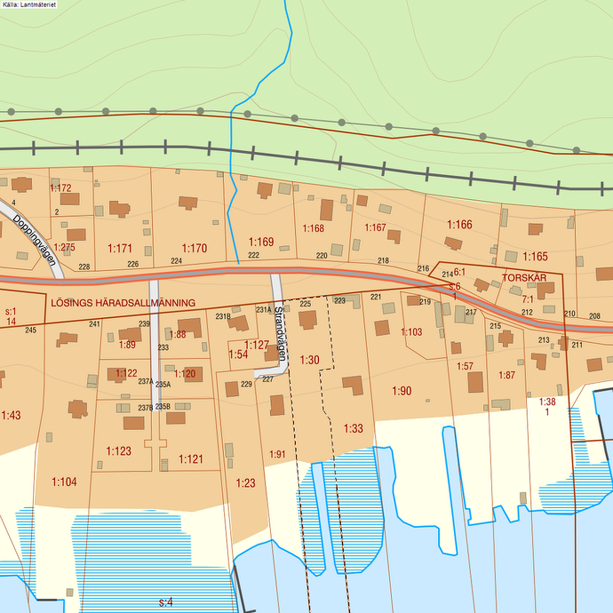Image resolution: width=613 pixels, height=613 pixels.
Task: Click the 's:1' parcel label
Action: click(x=11, y=312)
